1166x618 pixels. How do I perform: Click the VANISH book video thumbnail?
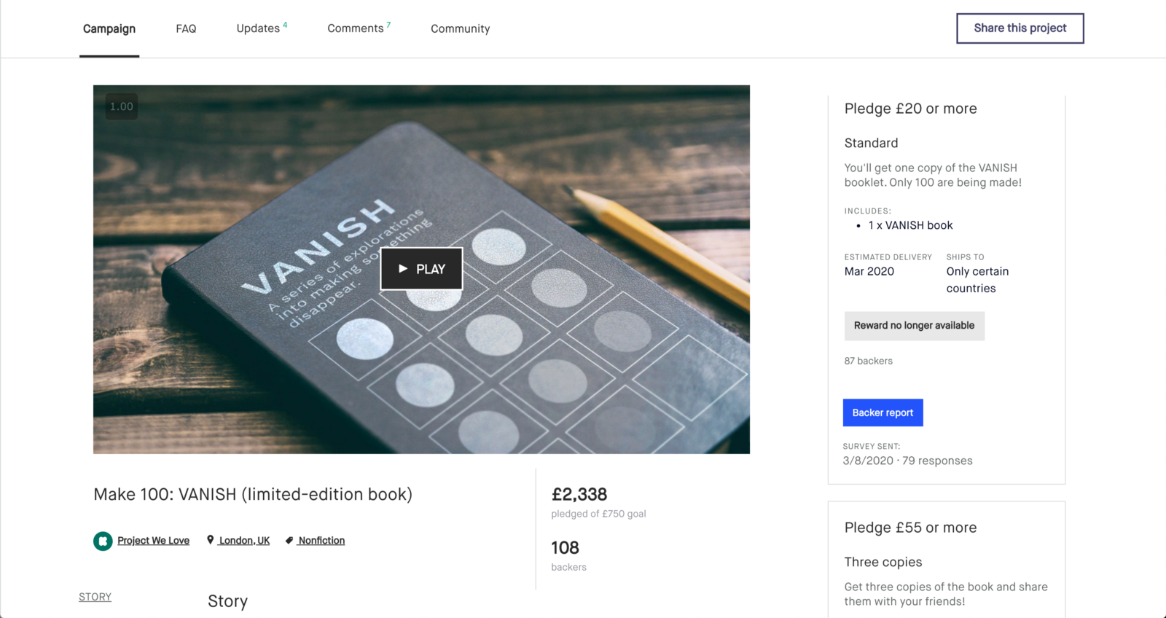tap(421, 270)
